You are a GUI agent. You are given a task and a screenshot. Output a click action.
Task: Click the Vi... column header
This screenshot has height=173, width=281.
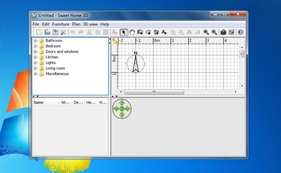pos(103,103)
